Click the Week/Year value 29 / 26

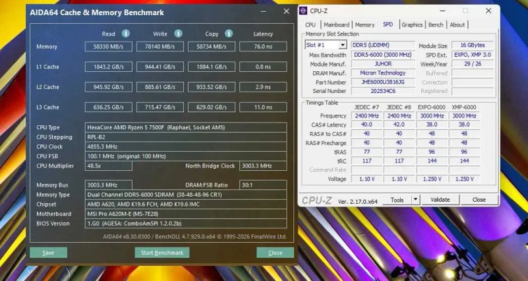tap(473, 63)
